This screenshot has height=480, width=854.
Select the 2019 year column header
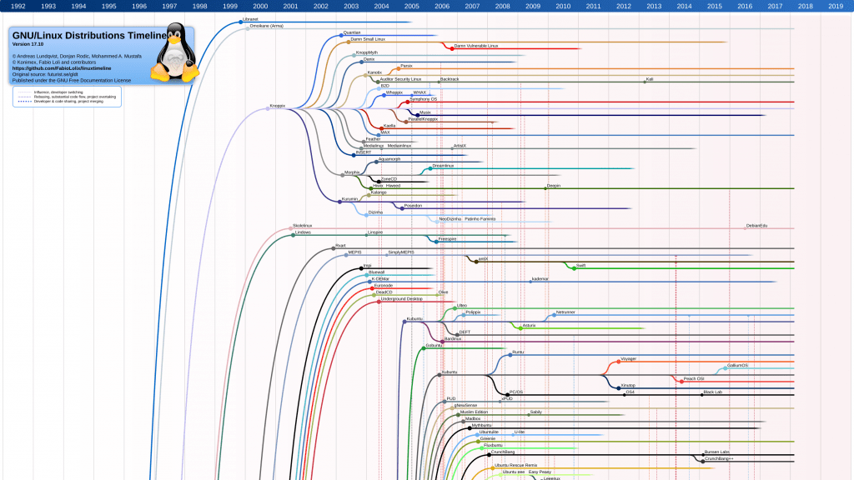pyautogui.click(x=836, y=6)
